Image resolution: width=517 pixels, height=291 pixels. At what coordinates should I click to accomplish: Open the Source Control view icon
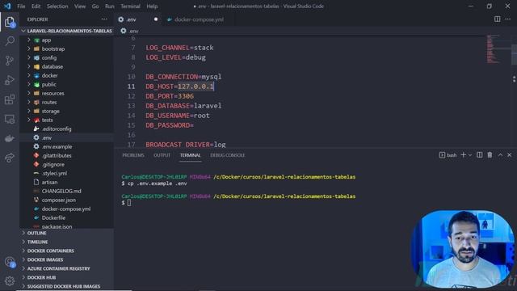[x=10, y=61]
